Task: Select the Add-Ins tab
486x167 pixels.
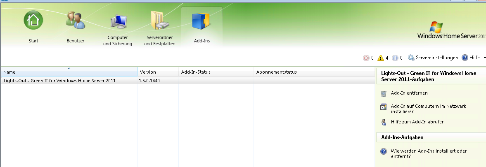Action: click(x=202, y=27)
